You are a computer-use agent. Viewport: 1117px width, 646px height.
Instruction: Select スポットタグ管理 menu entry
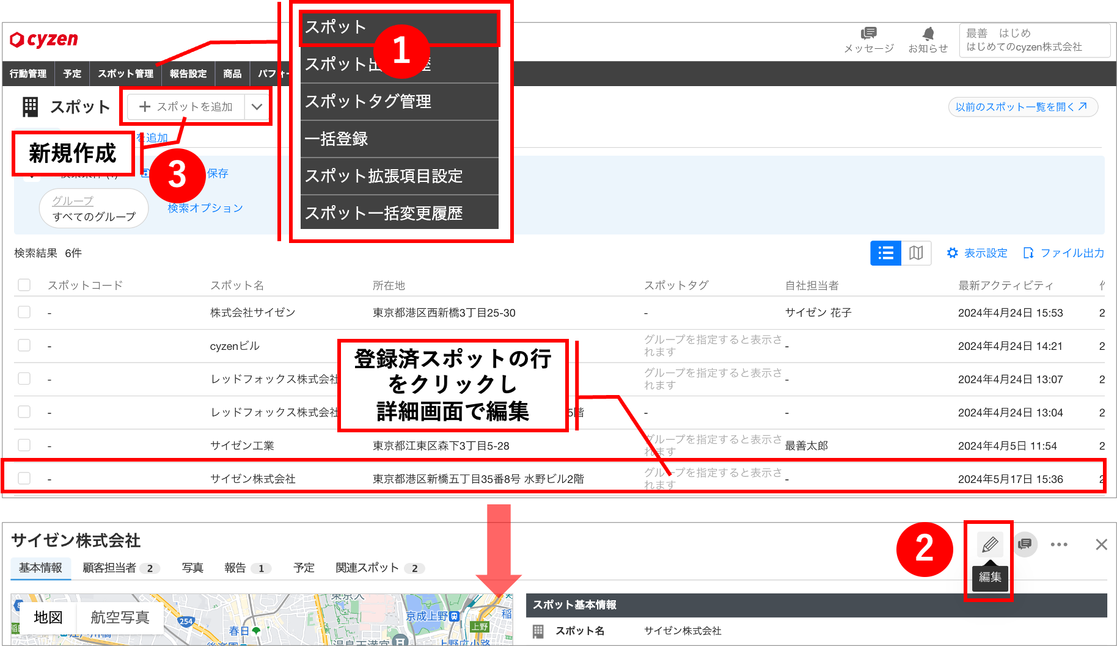400,101
